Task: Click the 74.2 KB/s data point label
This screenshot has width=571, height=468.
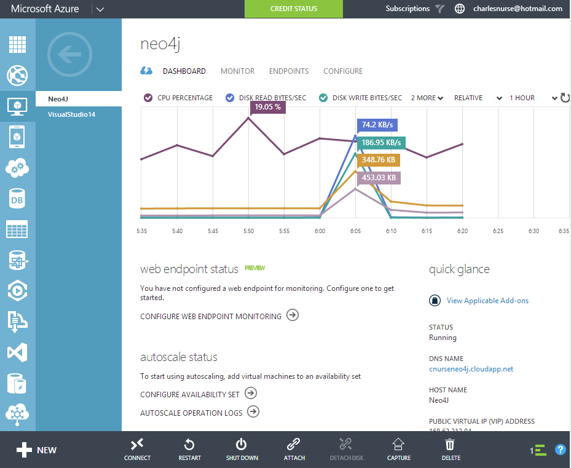Action: tap(377, 125)
